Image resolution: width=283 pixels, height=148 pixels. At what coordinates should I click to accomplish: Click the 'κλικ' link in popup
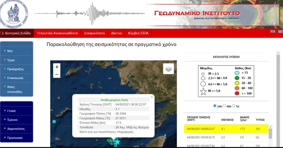click(90, 132)
